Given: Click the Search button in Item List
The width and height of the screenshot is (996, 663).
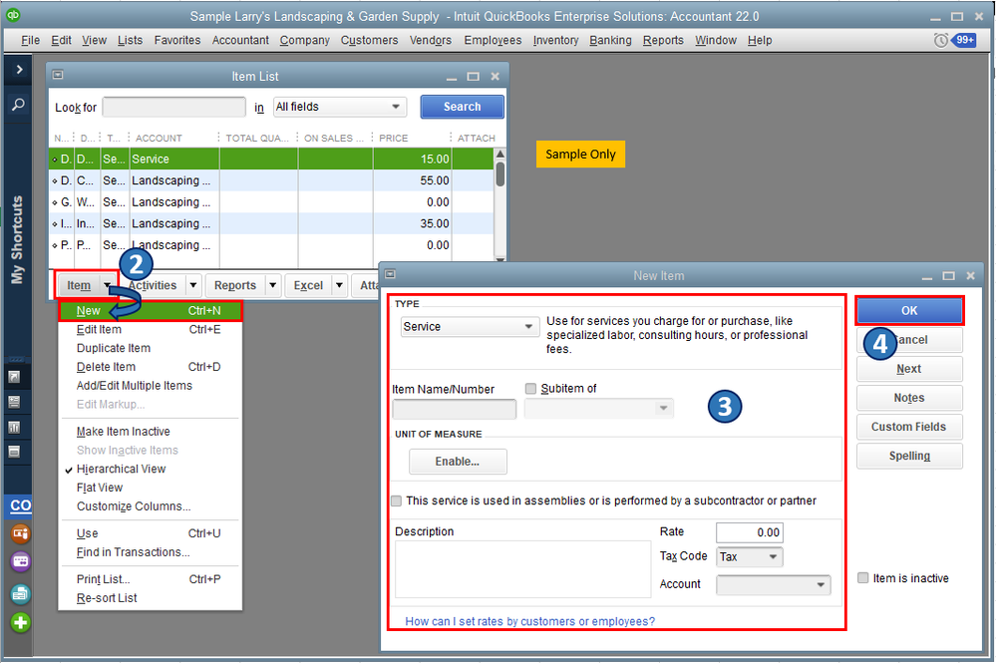Looking at the screenshot, I should click(x=462, y=107).
